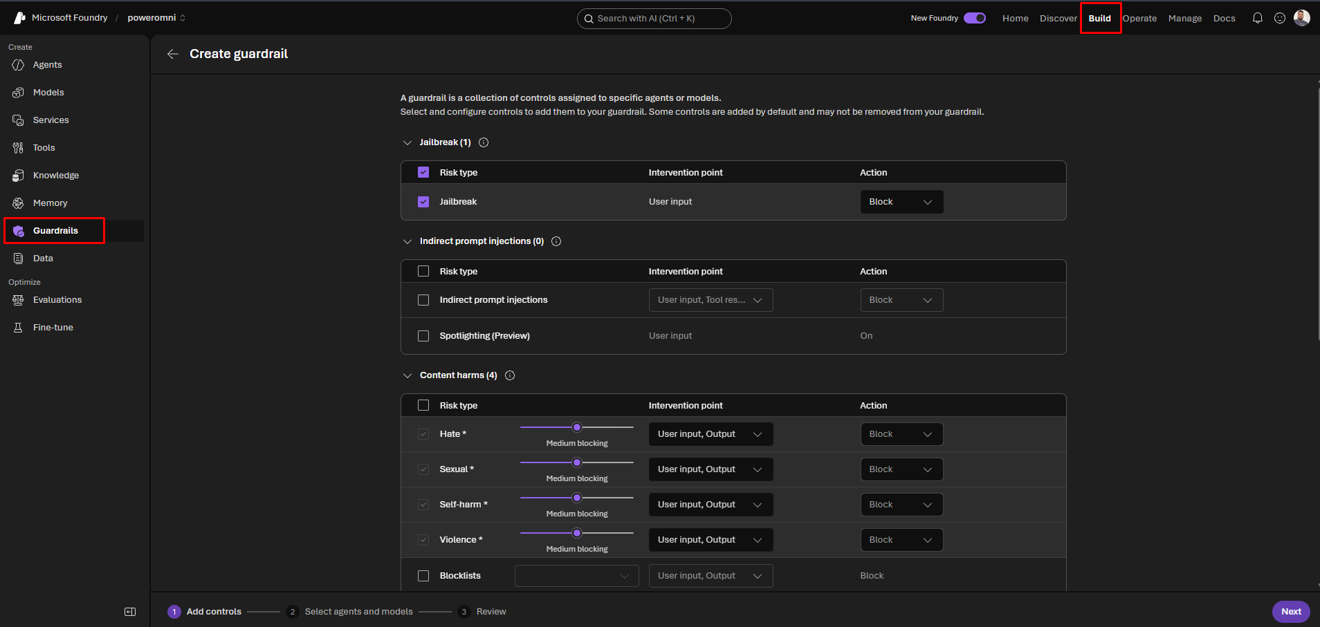The height and width of the screenshot is (627, 1320).
Task: Click the feedback smiley icon
Action: 1280,18
